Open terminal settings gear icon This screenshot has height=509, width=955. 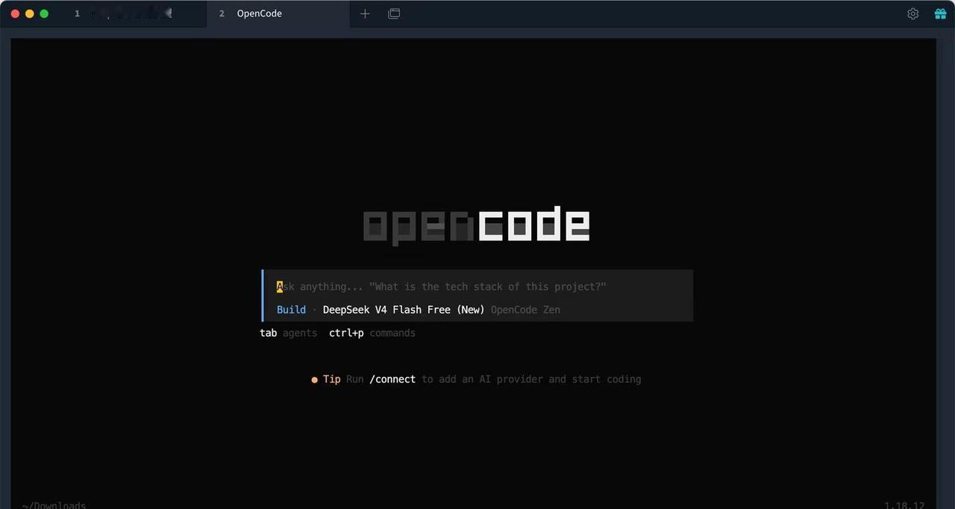(x=912, y=13)
